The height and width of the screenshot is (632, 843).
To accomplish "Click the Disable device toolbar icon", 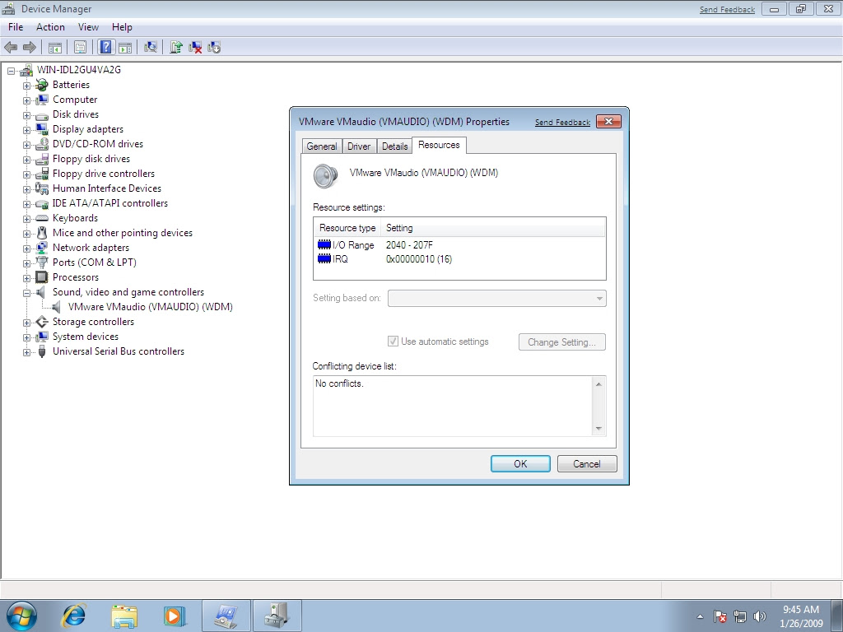I will tap(214, 47).
